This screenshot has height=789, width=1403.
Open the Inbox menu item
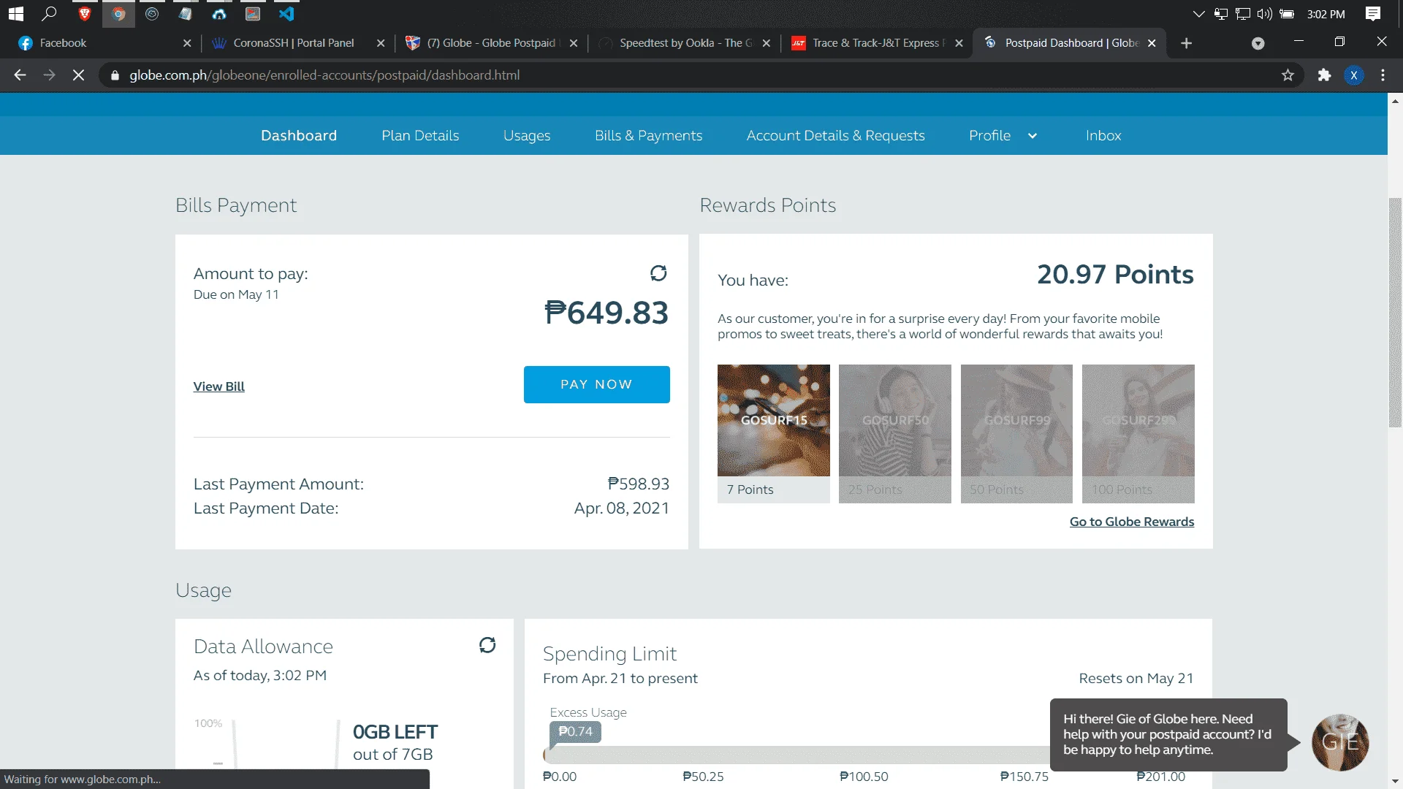[1103, 136]
